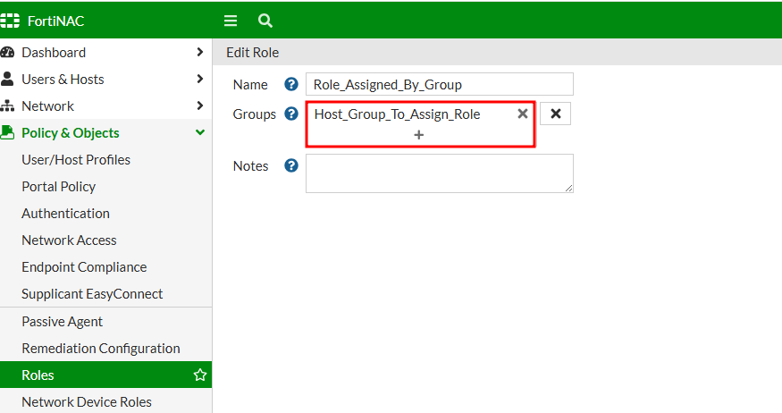The height and width of the screenshot is (413, 782).
Task: Go to Portal Policy
Action: 59,186
